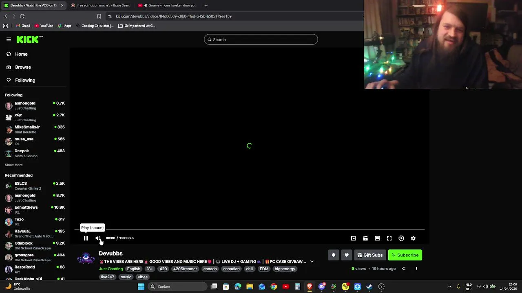
Task: Toggle theater mode in the player
Action: (x=377, y=238)
